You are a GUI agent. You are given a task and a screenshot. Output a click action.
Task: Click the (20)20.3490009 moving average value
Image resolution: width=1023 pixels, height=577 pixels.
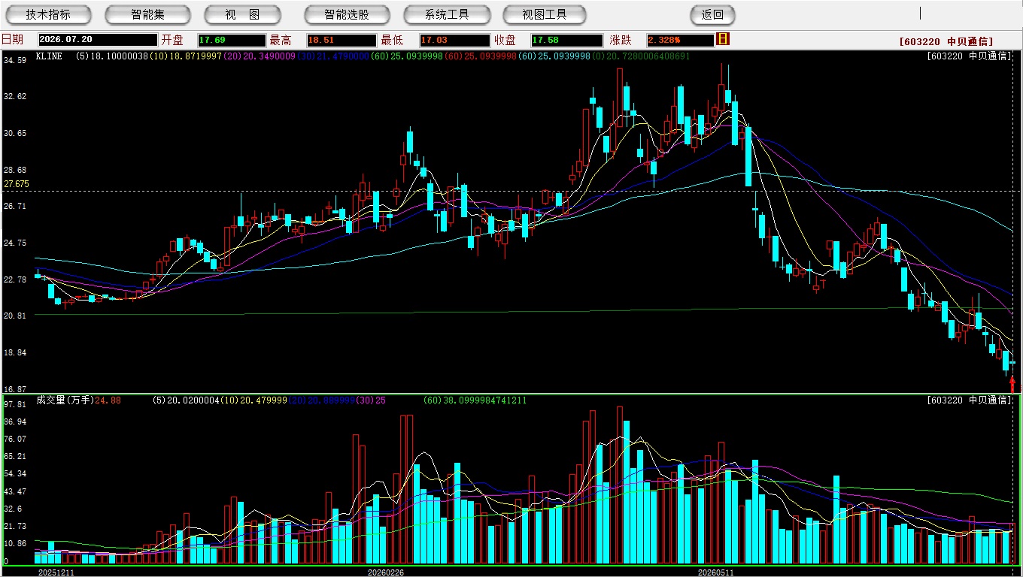point(258,56)
